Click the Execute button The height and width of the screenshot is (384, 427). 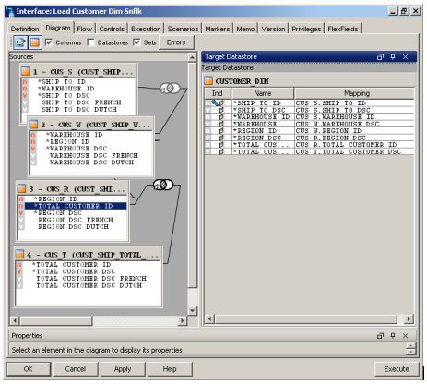(397, 369)
